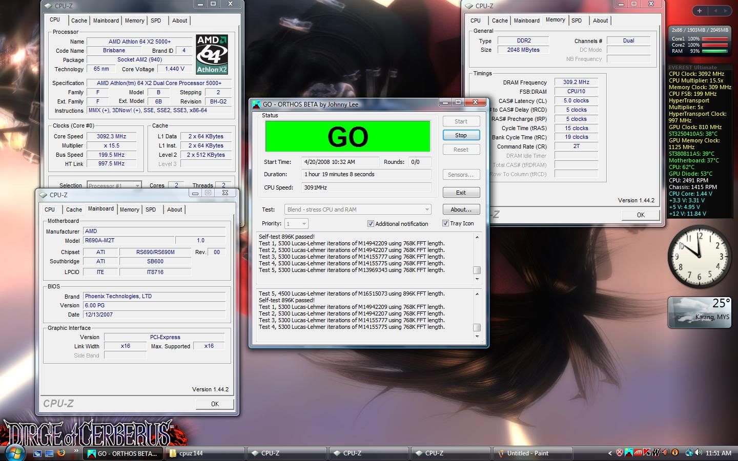Open the Priority dropdown in ORTHOS

pyautogui.click(x=296, y=224)
